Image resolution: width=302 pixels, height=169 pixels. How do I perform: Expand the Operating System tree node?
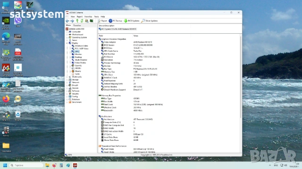click(x=67, y=38)
